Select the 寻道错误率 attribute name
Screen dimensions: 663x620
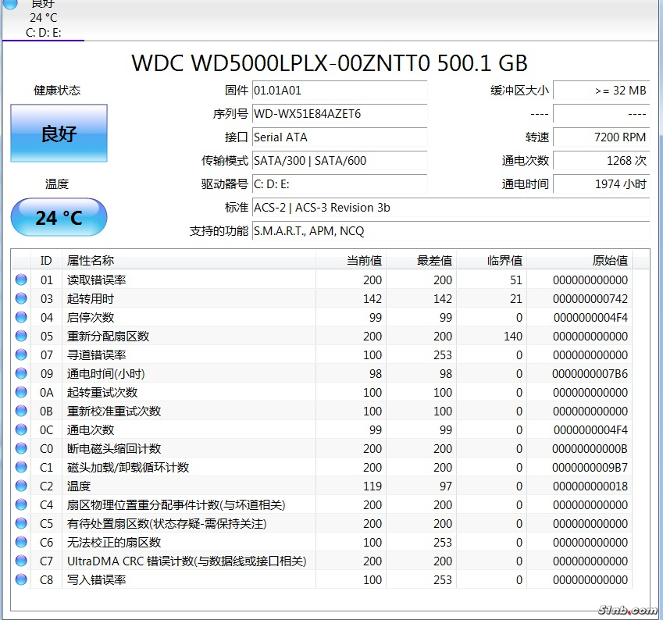tap(96, 355)
